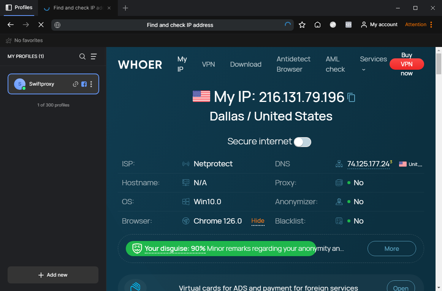Click the Add new profile button
The image size is (442, 291).
click(x=53, y=275)
